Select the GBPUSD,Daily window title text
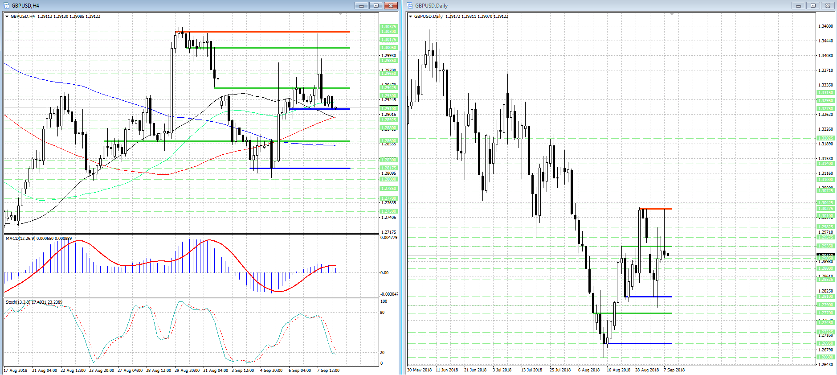837x375 pixels. tap(431, 6)
